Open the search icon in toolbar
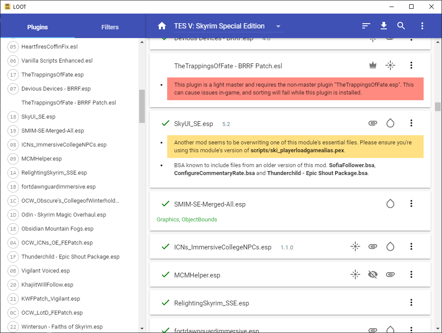This screenshot has width=442, height=333. (401, 26)
